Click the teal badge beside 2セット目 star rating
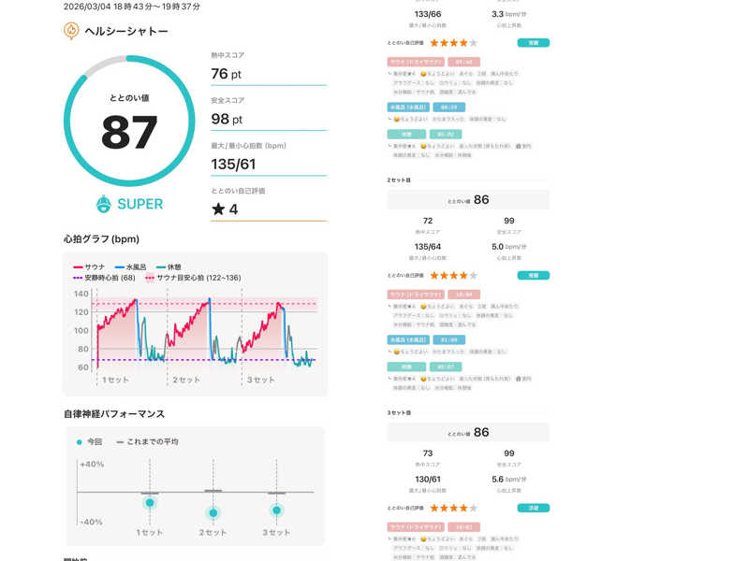The height and width of the screenshot is (561, 749). (533, 276)
